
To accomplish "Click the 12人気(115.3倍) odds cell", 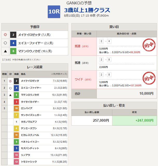I will pos(59,135).
